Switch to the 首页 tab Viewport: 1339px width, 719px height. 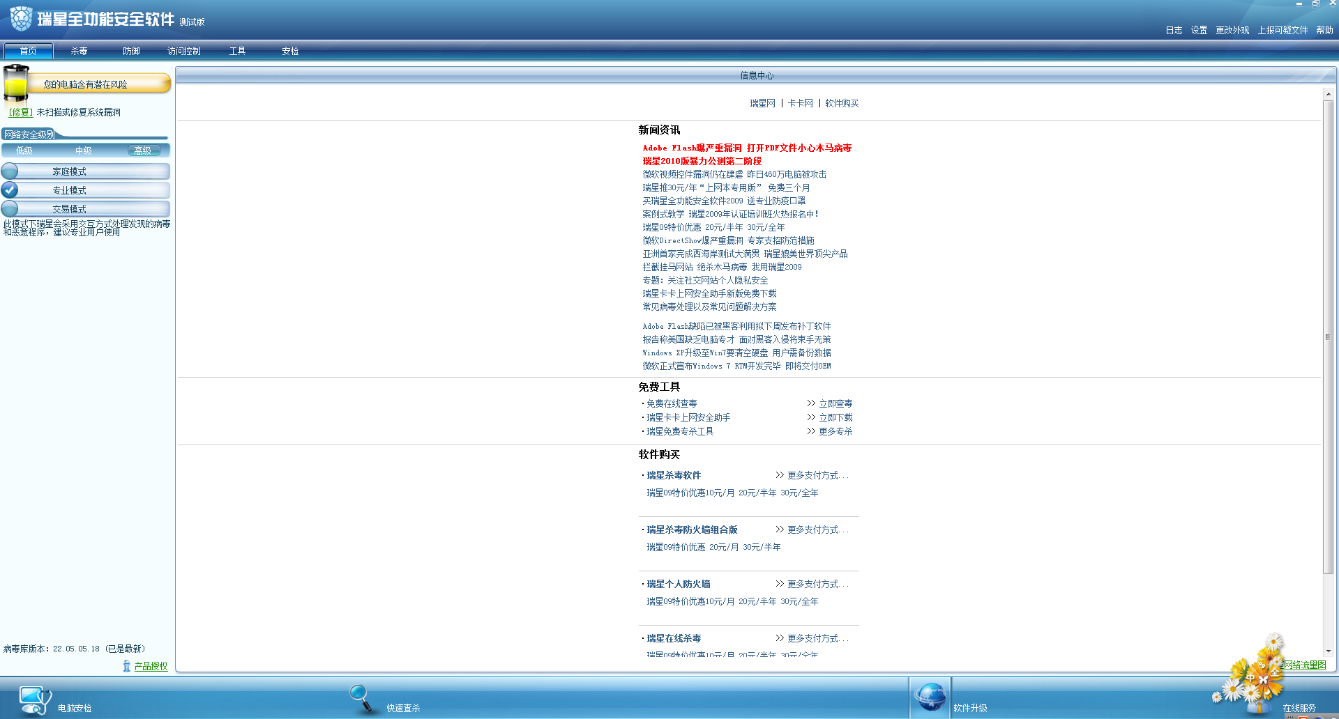click(29, 51)
